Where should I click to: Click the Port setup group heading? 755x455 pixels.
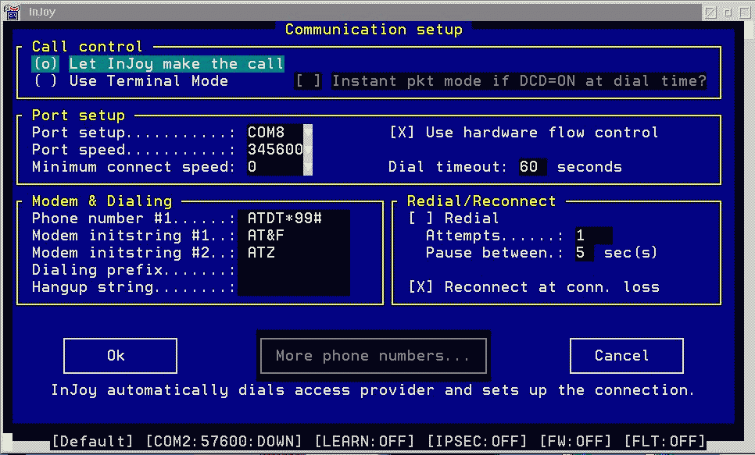coord(78,116)
